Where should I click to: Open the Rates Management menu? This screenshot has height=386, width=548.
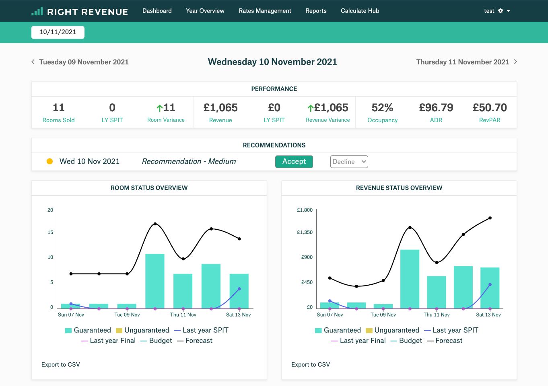tap(265, 11)
